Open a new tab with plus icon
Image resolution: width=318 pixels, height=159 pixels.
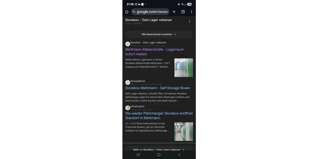pos(174,12)
